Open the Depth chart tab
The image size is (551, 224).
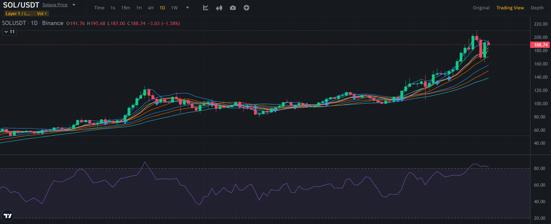pos(537,8)
